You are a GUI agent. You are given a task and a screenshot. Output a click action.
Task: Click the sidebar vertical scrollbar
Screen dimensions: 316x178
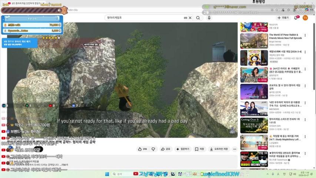[x=315, y=56]
